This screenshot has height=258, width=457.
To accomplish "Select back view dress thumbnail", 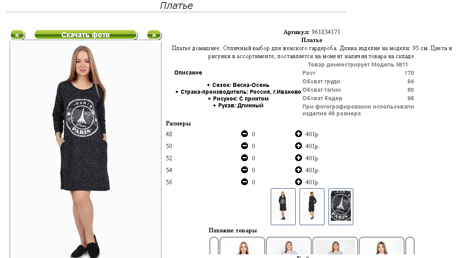I will 312,207.
